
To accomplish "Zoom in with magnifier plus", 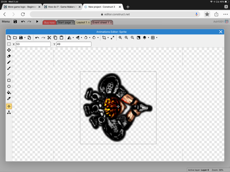I will pos(120,38).
